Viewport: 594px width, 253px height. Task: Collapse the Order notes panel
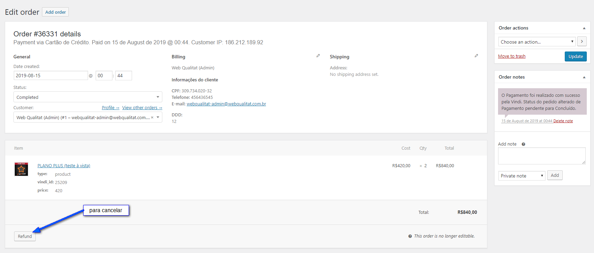pyautogui.click(x=584, y=77)
